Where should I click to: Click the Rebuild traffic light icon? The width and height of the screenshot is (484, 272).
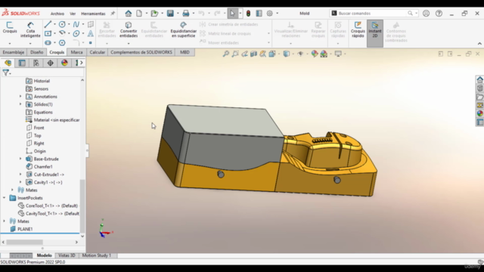click(x=248, y=14)
